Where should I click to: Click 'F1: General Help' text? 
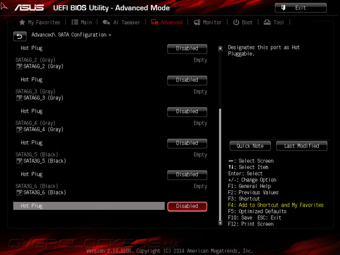(x=249, y=186)
